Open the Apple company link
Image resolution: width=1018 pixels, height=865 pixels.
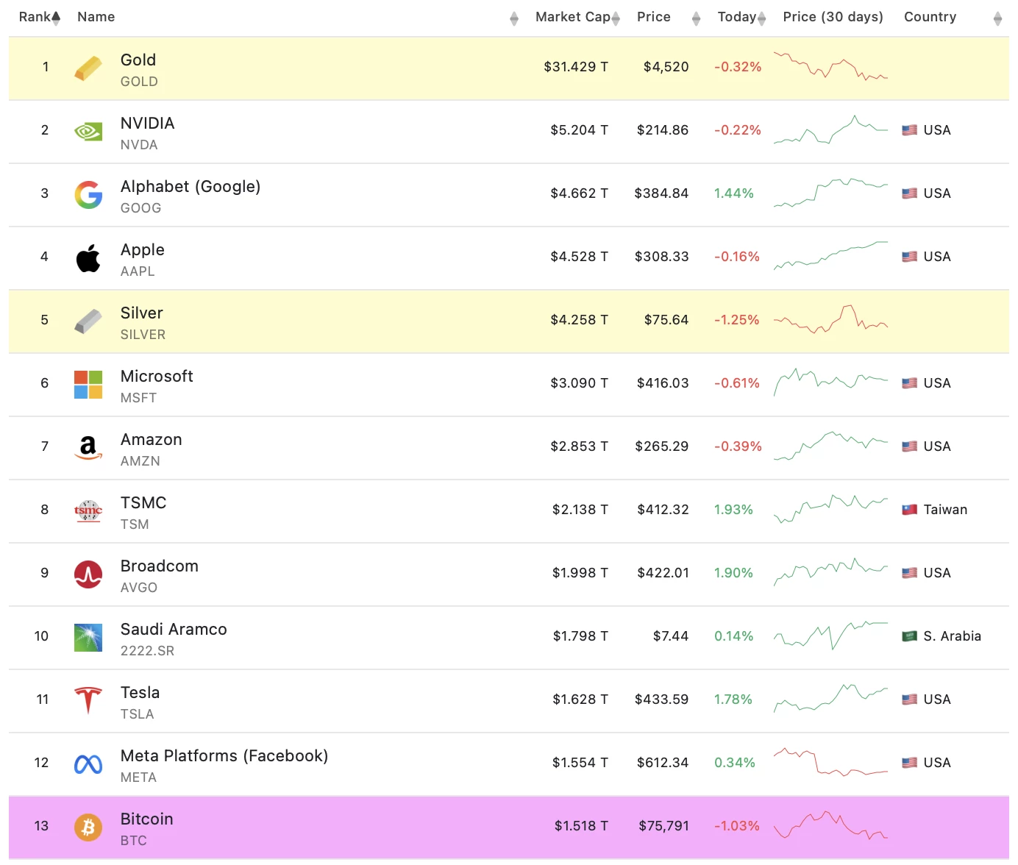pos(143,250)
